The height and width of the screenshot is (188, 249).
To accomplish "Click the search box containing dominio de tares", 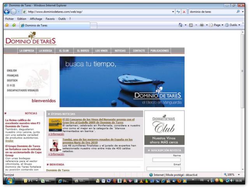I will (x=212, y=12).
